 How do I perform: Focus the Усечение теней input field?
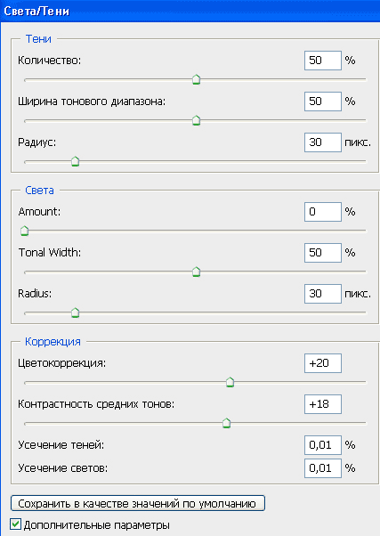tap(323, 445)
